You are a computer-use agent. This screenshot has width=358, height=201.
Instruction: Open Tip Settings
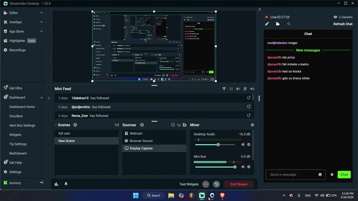pos(18,144)
